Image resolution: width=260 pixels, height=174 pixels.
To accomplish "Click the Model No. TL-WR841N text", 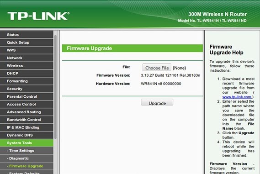I will coord(212,21).
